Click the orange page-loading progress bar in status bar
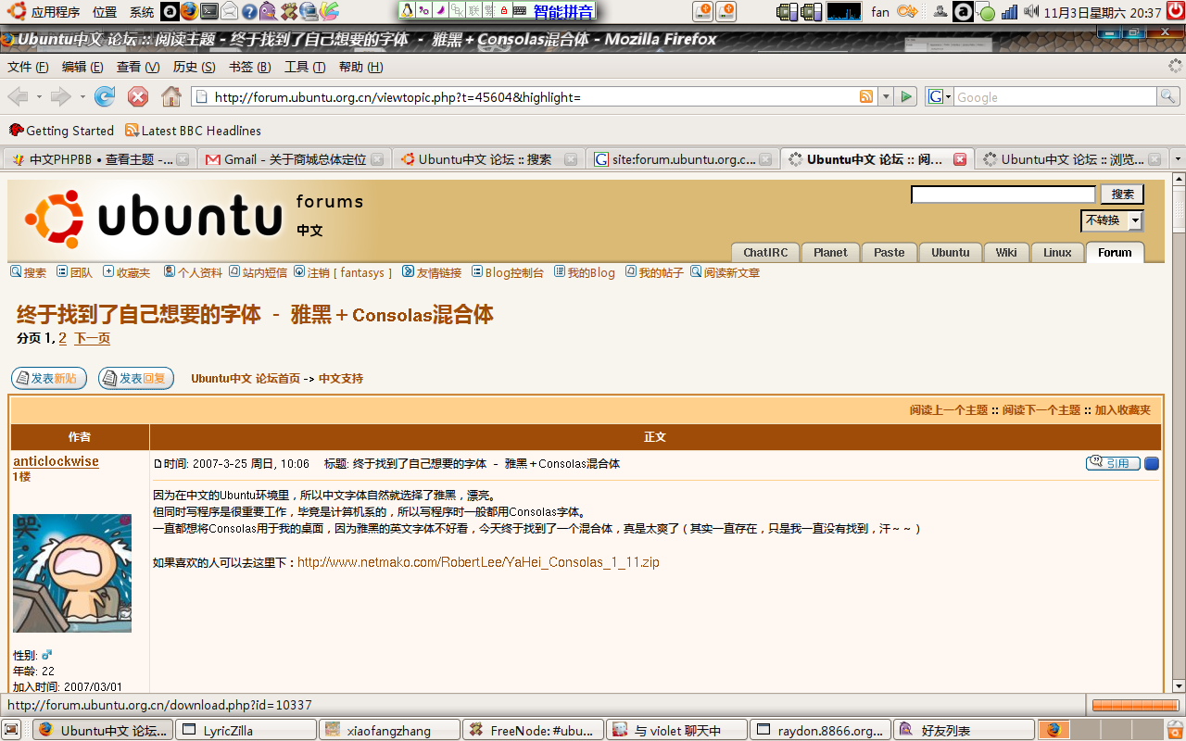The image size is (1186, 741). [x=1134, y=706]
